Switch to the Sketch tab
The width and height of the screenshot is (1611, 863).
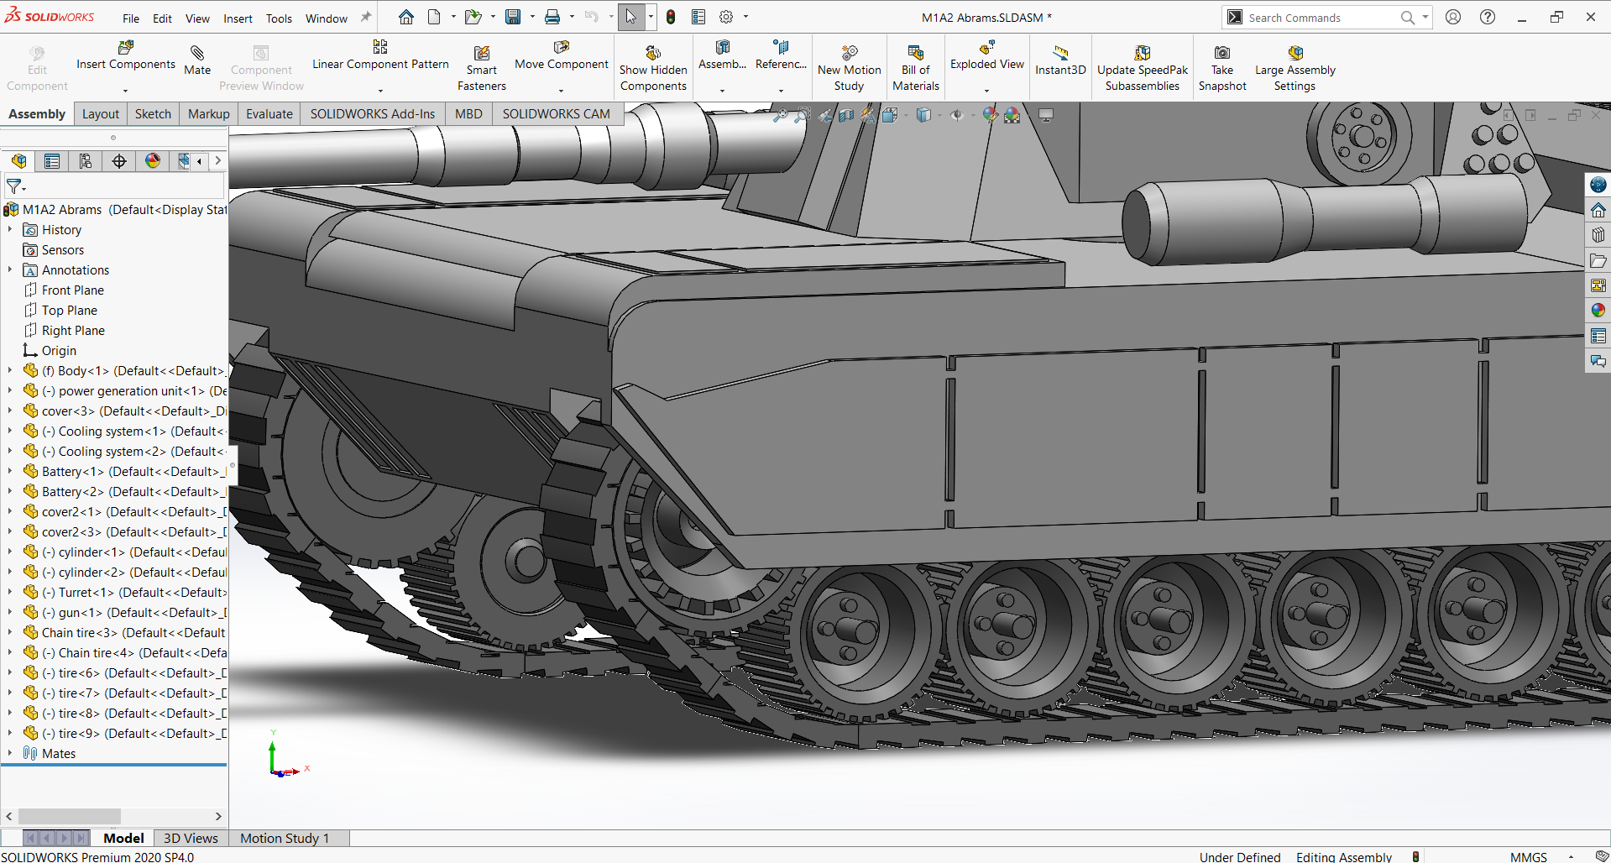(x=153, y=114)
